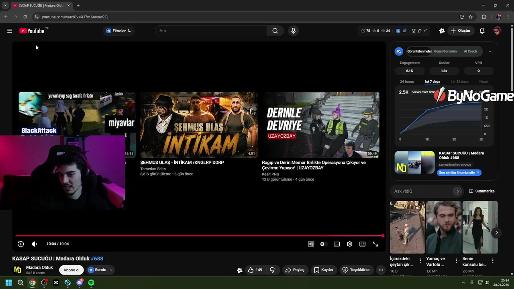Mute the video with the volume icon
This screenshot has width=514, height=289.
pyautogui.click(x=34, y=244)
